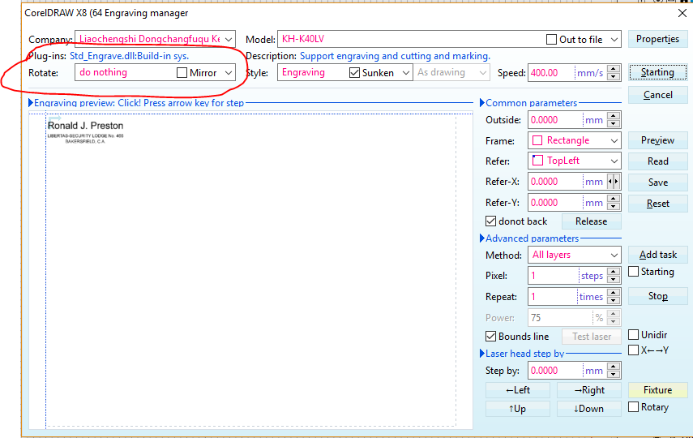The width and height of the screenshot is (693, 438).
Task: Enable the Mirror checkbox
Action: pyautogui.click(x=182, y=73)
